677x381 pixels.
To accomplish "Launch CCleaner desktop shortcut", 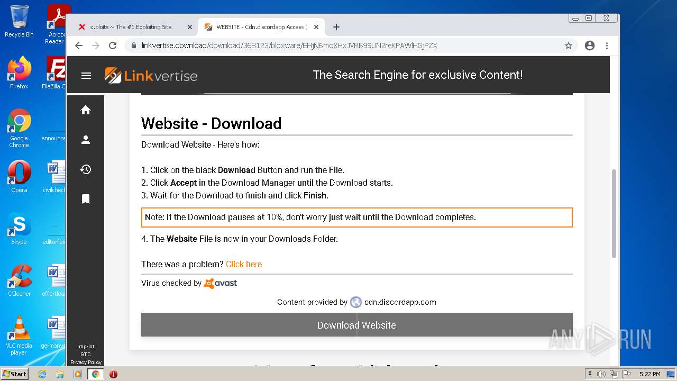I will pyautogui.click(x=19, y=280).
